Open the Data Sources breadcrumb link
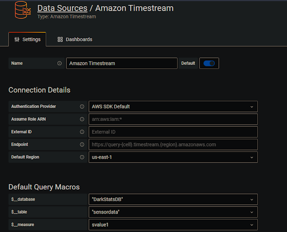The height and width of the screenshot is (232, 287). point(62,8)
